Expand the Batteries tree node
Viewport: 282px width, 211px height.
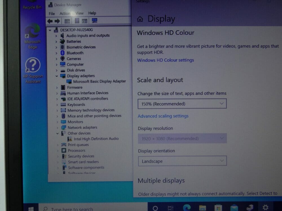pos(56,42)
